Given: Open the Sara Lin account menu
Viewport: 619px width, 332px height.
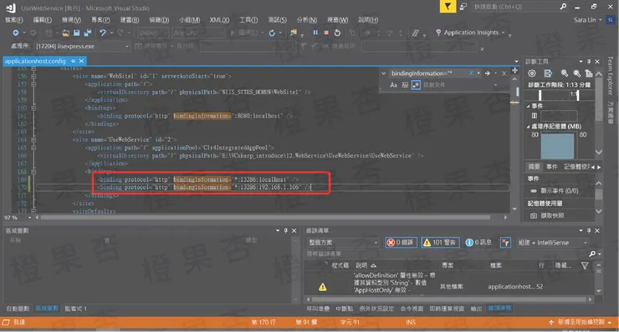Looking at the screenshot, I should (x=588, y=20).
